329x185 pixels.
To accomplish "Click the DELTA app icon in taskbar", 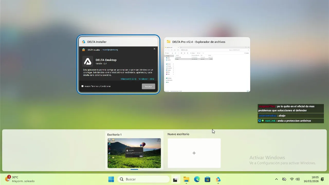I will coord(218,179).
